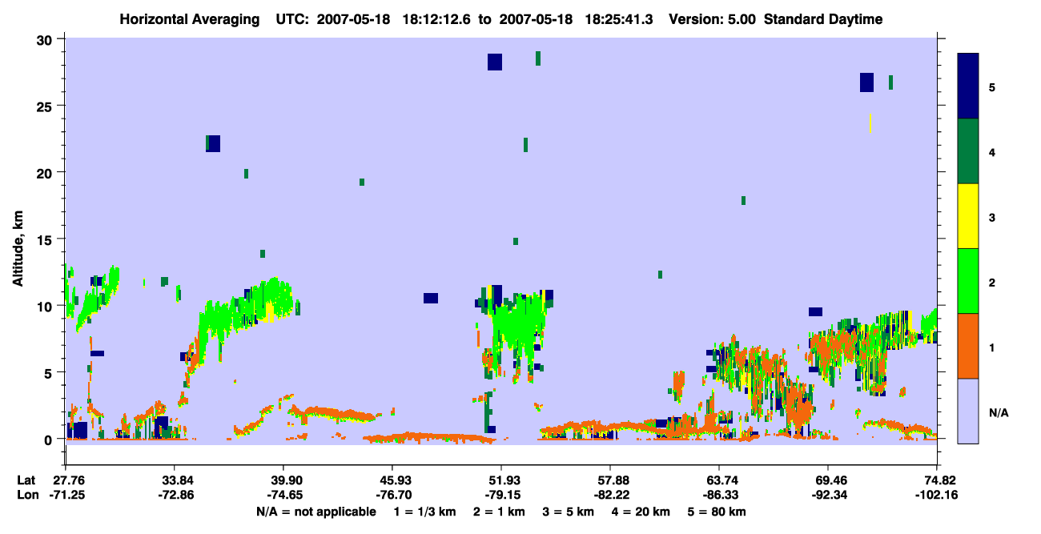Image resolution: width=1041 pixels, height=534 pixels.
Task: Click the longitude value -92.34
Action: pos(828,495)
